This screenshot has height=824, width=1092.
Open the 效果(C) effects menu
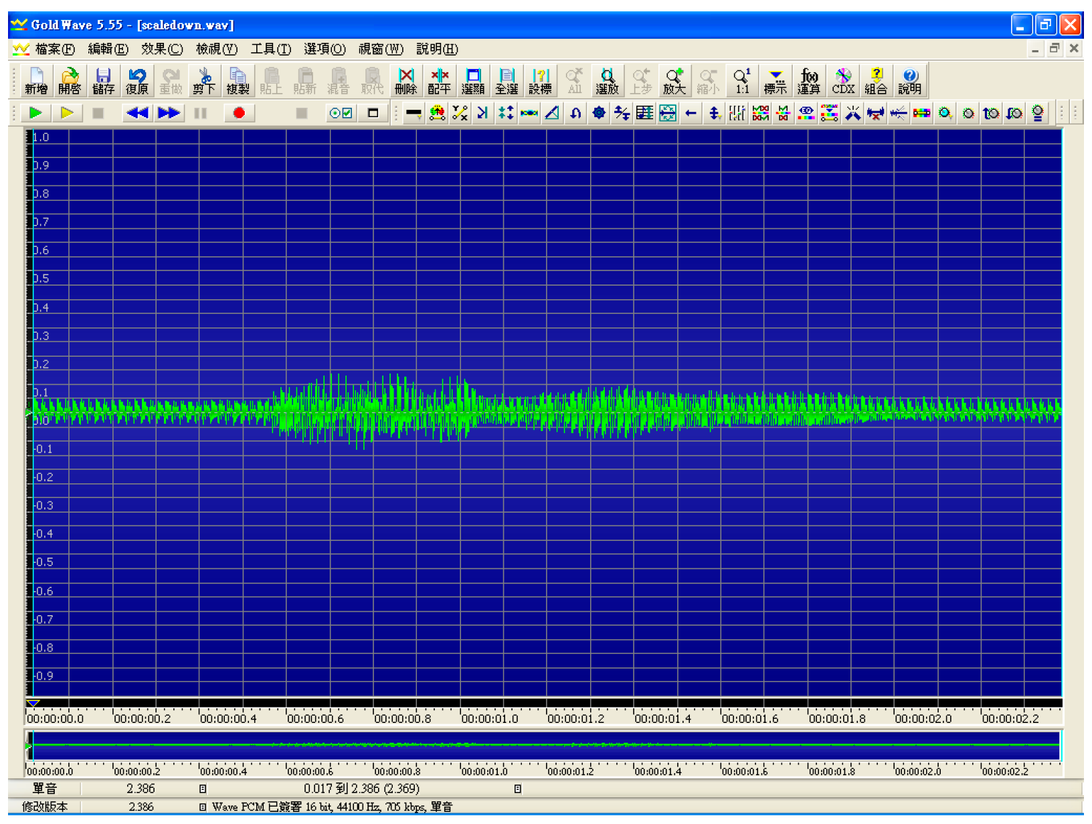[x=161, y=49]
